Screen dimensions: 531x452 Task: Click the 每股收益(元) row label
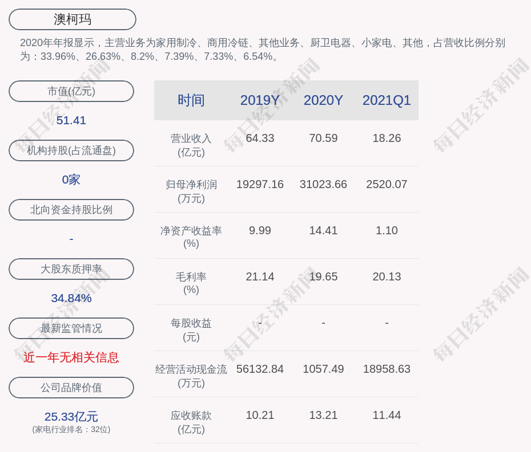(191, 330)
